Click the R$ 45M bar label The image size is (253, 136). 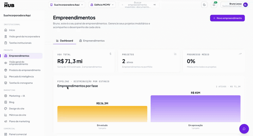(195, 93)
